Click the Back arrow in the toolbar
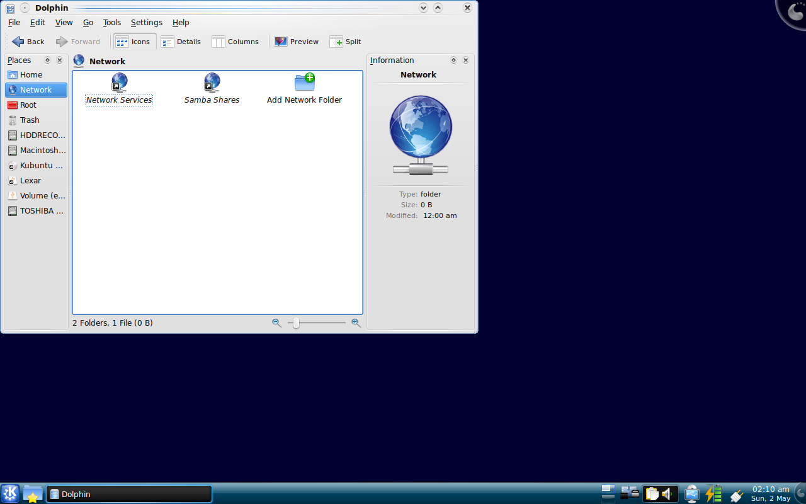This screenshot has width=806, height=504. tap(28, 42)
